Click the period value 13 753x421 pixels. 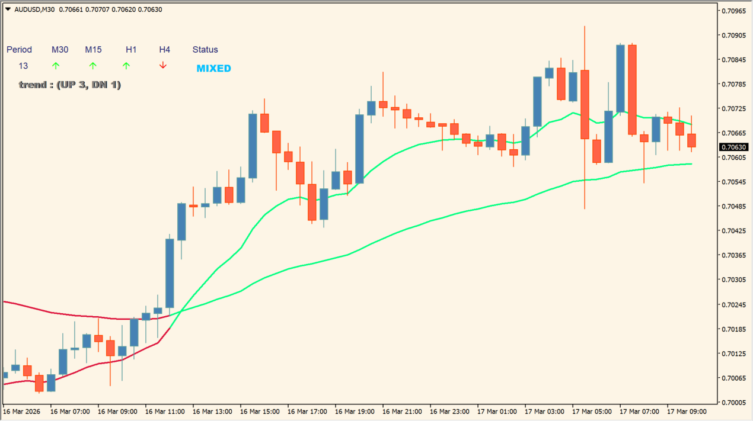tap(23, 66)
